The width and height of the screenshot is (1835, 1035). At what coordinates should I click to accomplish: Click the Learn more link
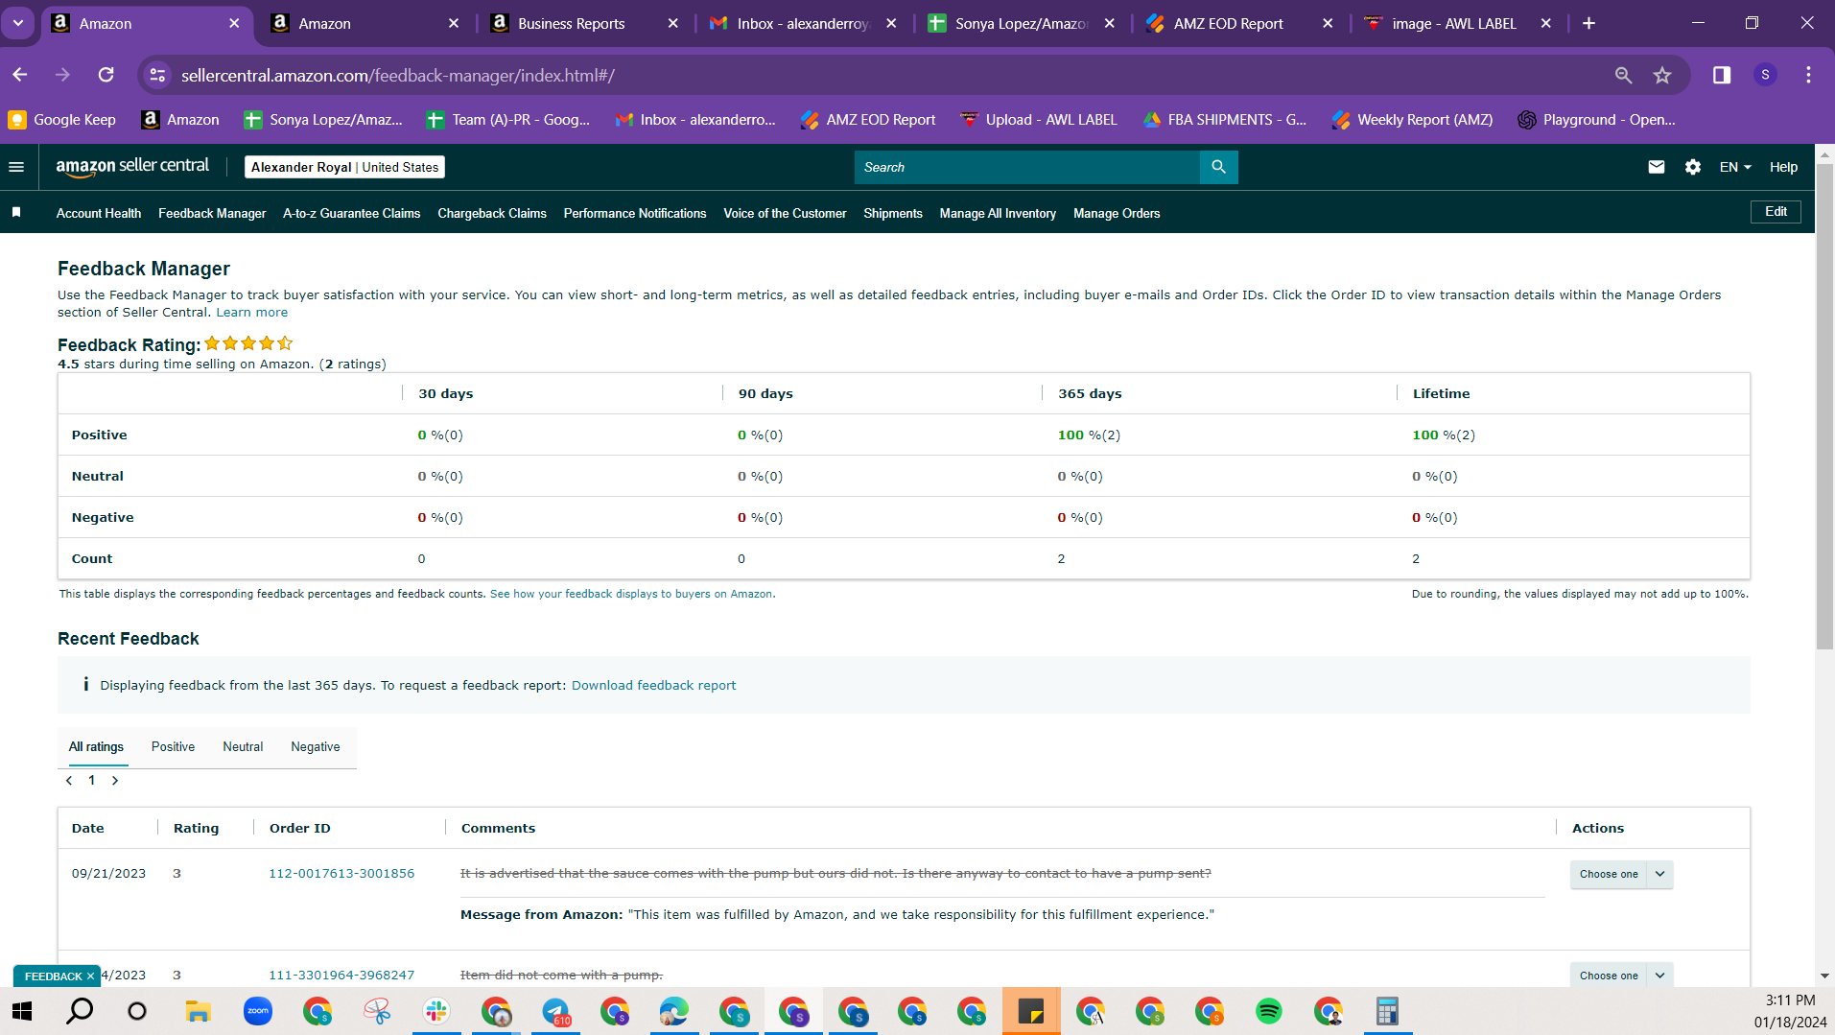(251, 313)
